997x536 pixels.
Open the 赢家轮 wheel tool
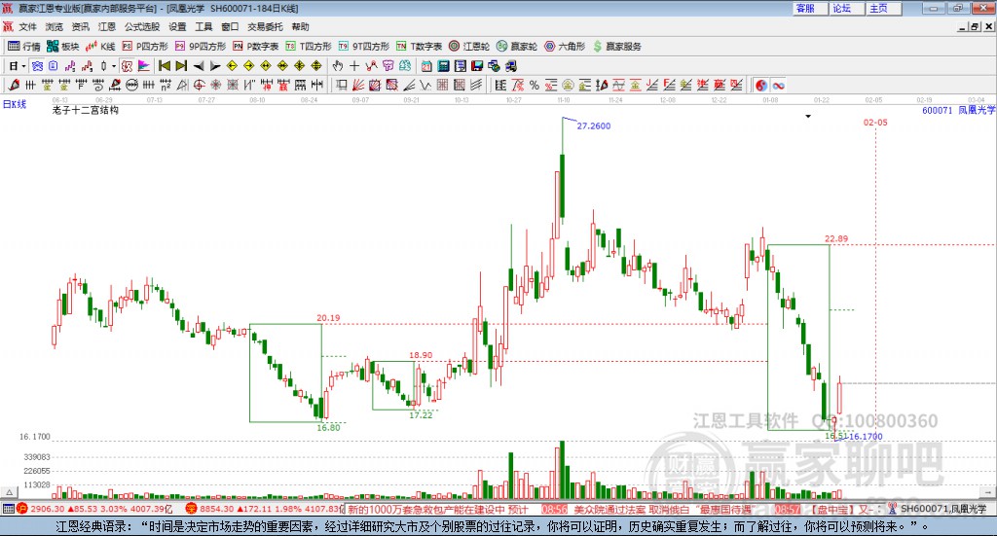point(517,47)
